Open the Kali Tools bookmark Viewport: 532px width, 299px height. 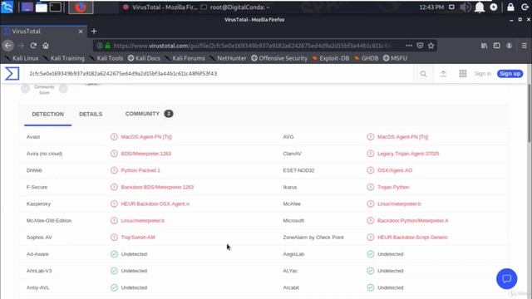coord(106,58)
